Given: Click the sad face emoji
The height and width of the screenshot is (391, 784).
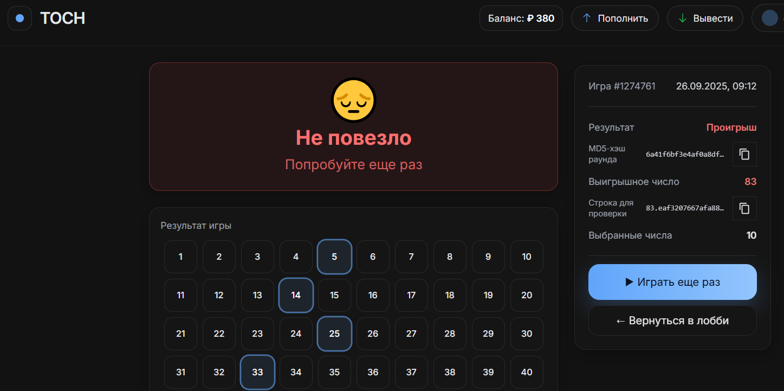Looking at the screenshot, I should [x=353, y=100].
